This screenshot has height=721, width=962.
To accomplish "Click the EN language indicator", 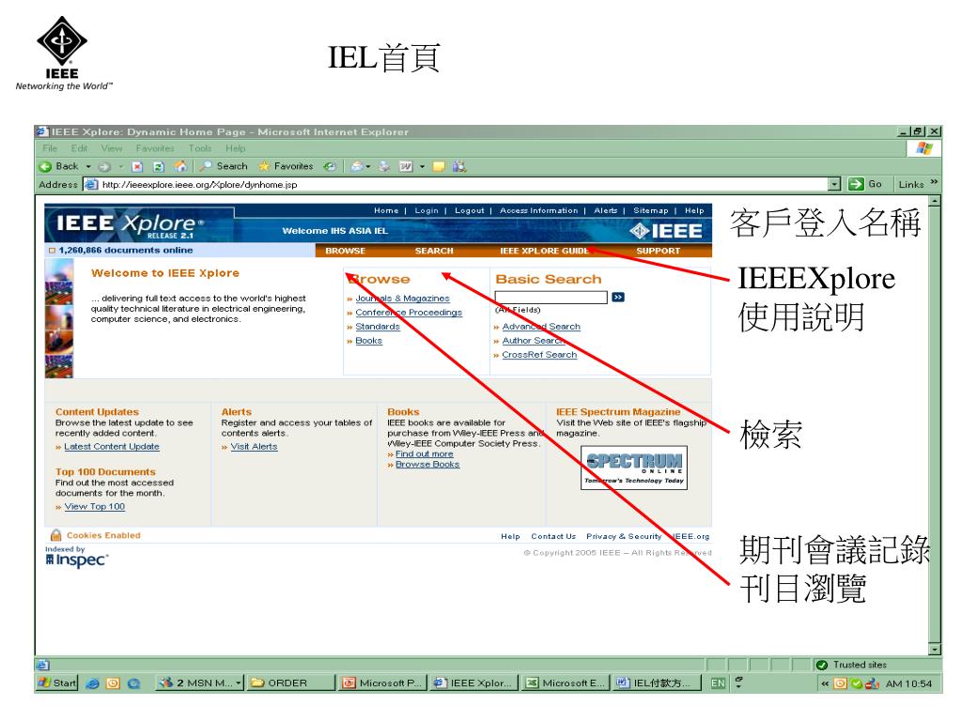I will [718, 683].
